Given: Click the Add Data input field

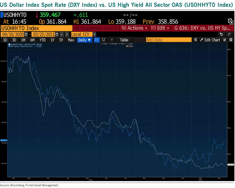Looking at the screenshot, I should (169, 40).
